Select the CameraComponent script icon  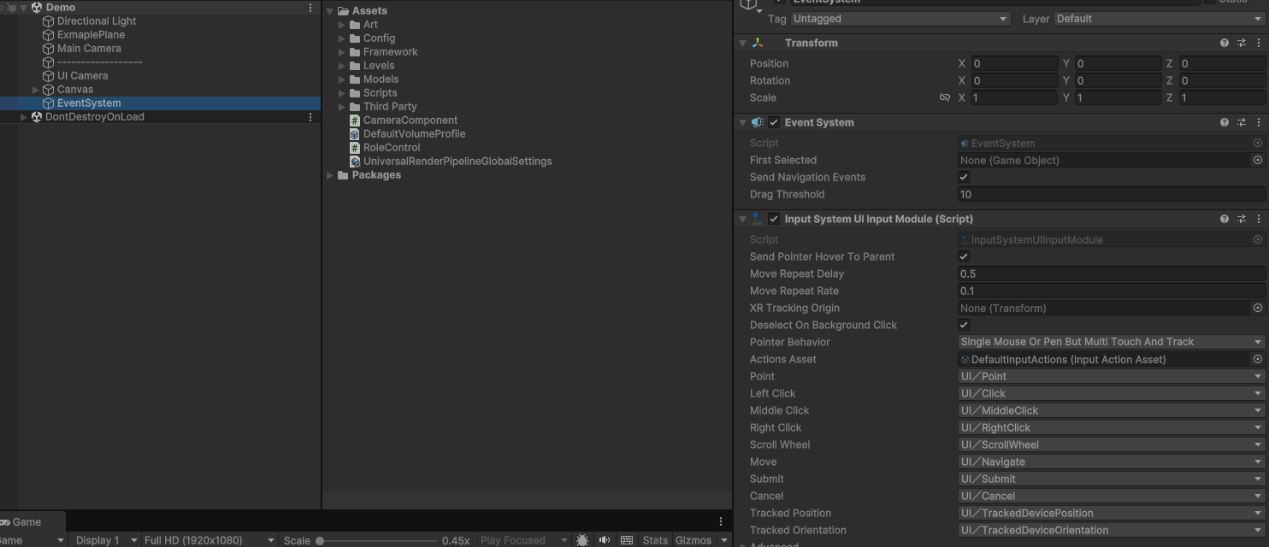point(355,120)
